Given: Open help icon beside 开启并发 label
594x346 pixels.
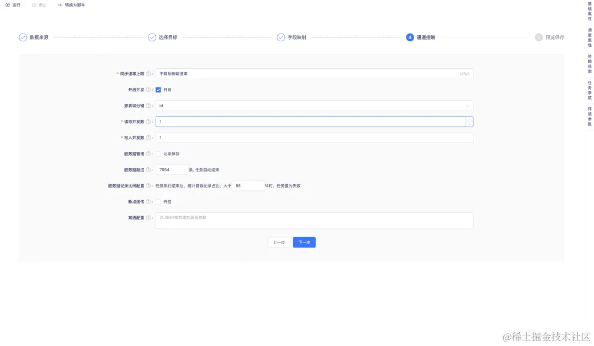Looking at the screenshot, I should click(148, 90).
